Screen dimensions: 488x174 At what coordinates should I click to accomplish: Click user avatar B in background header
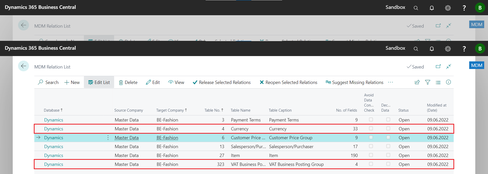point(480,8)
